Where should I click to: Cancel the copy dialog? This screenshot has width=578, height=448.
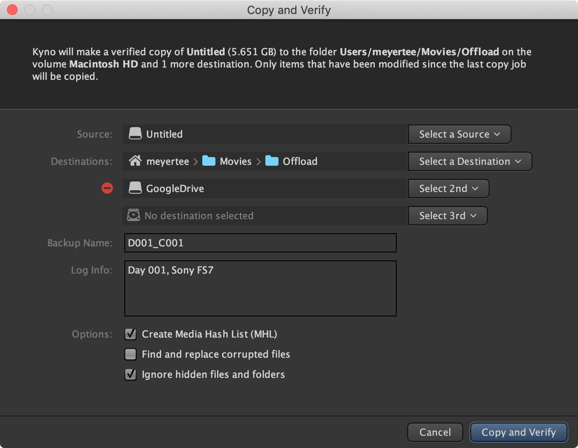(435, 432)
